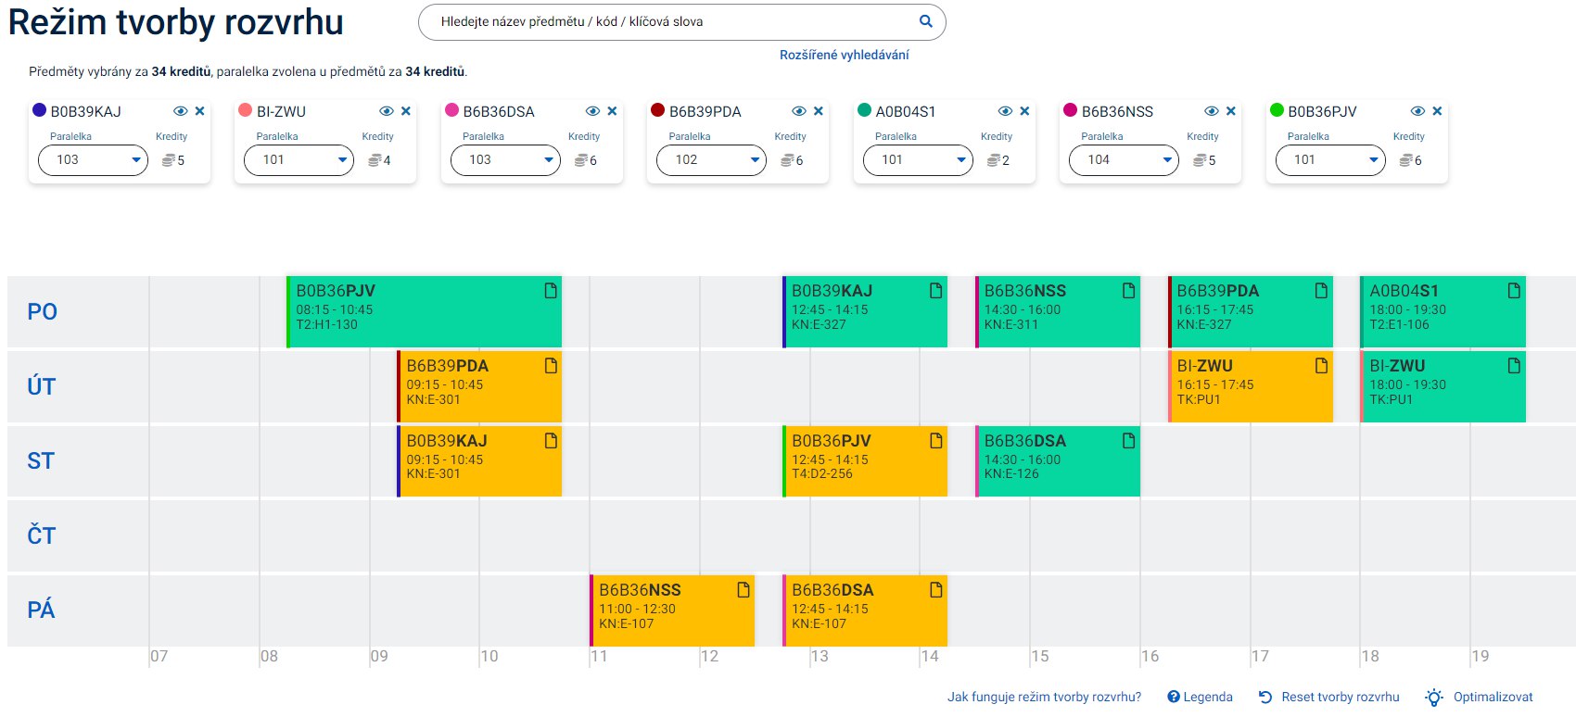
Task: Click the search magnifier icon
Action: (925, 21)
